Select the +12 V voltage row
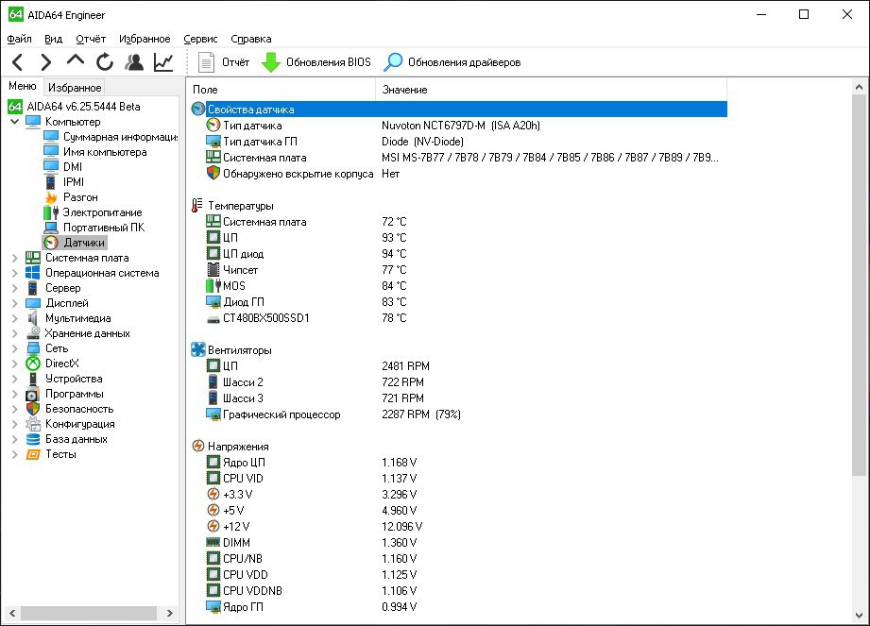Image resolution: width=870 pixels, height=626 pixels. click(466, 526)
